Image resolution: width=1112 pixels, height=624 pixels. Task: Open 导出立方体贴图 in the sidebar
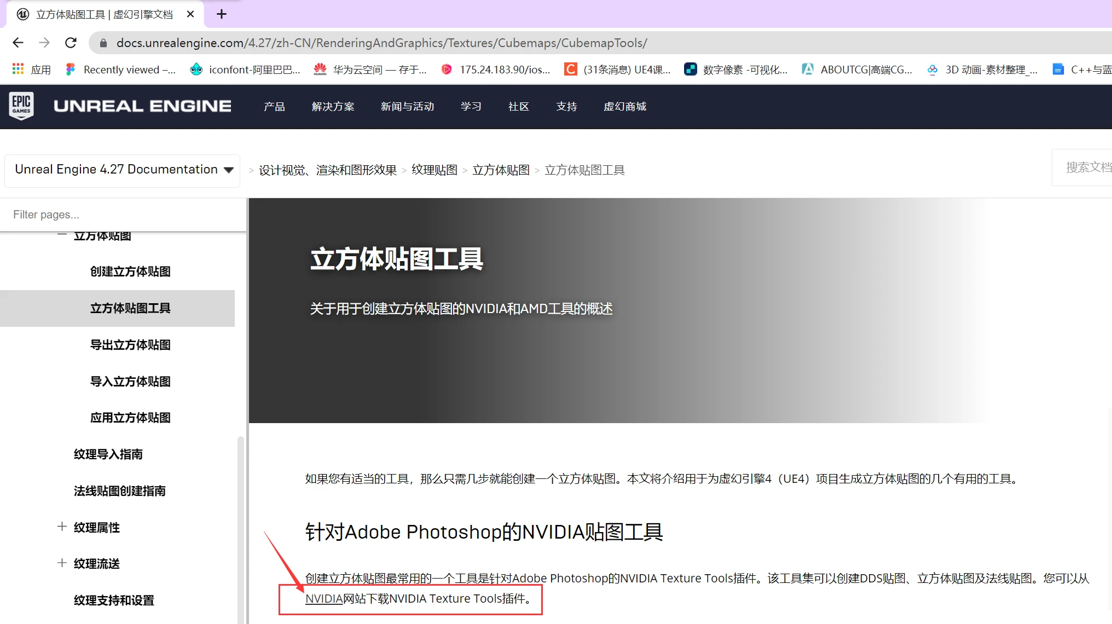pyautogui.click(x=130, y=345)
